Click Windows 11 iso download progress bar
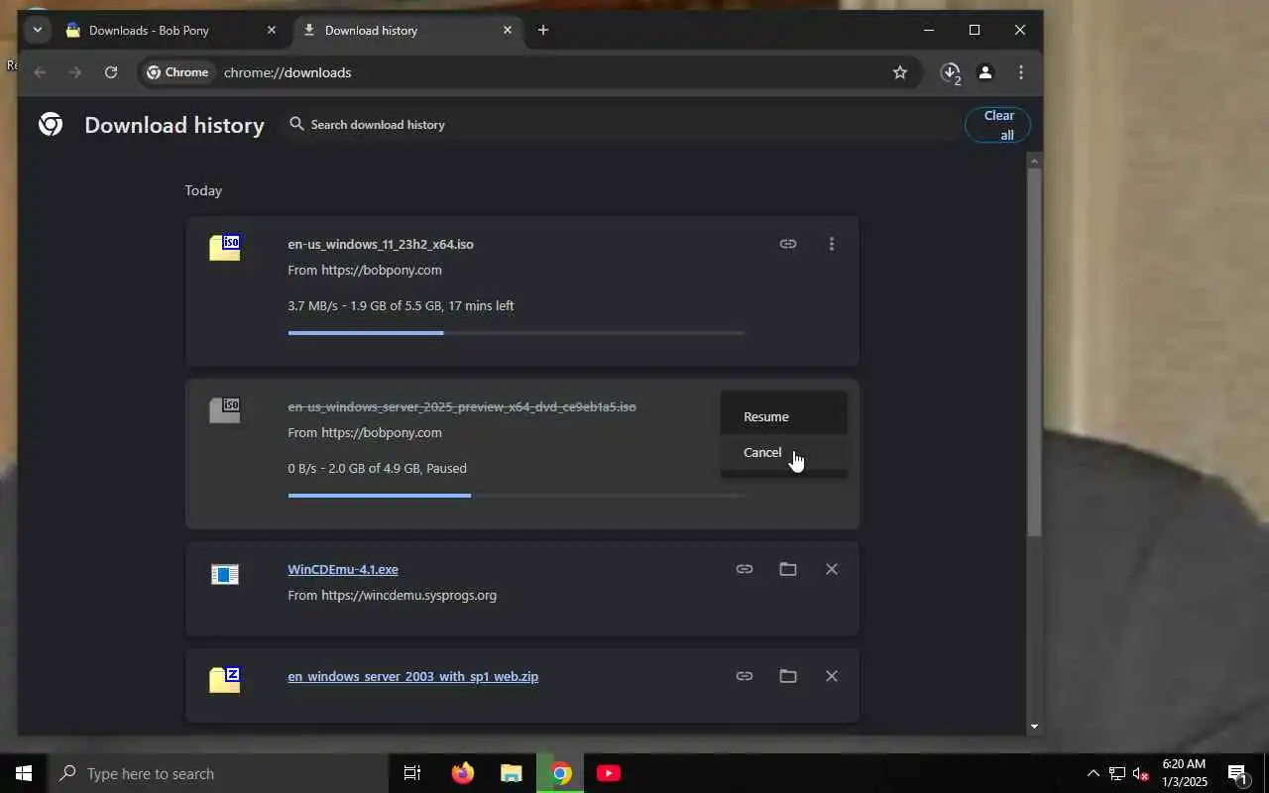This screenshot has height=793, width=1269. click(x=516, y=333)
